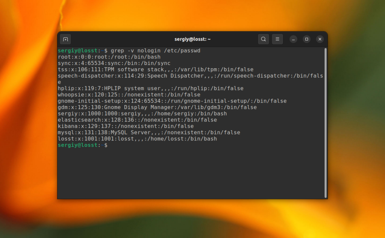Click the TPM software stack line

click(155, 69)
